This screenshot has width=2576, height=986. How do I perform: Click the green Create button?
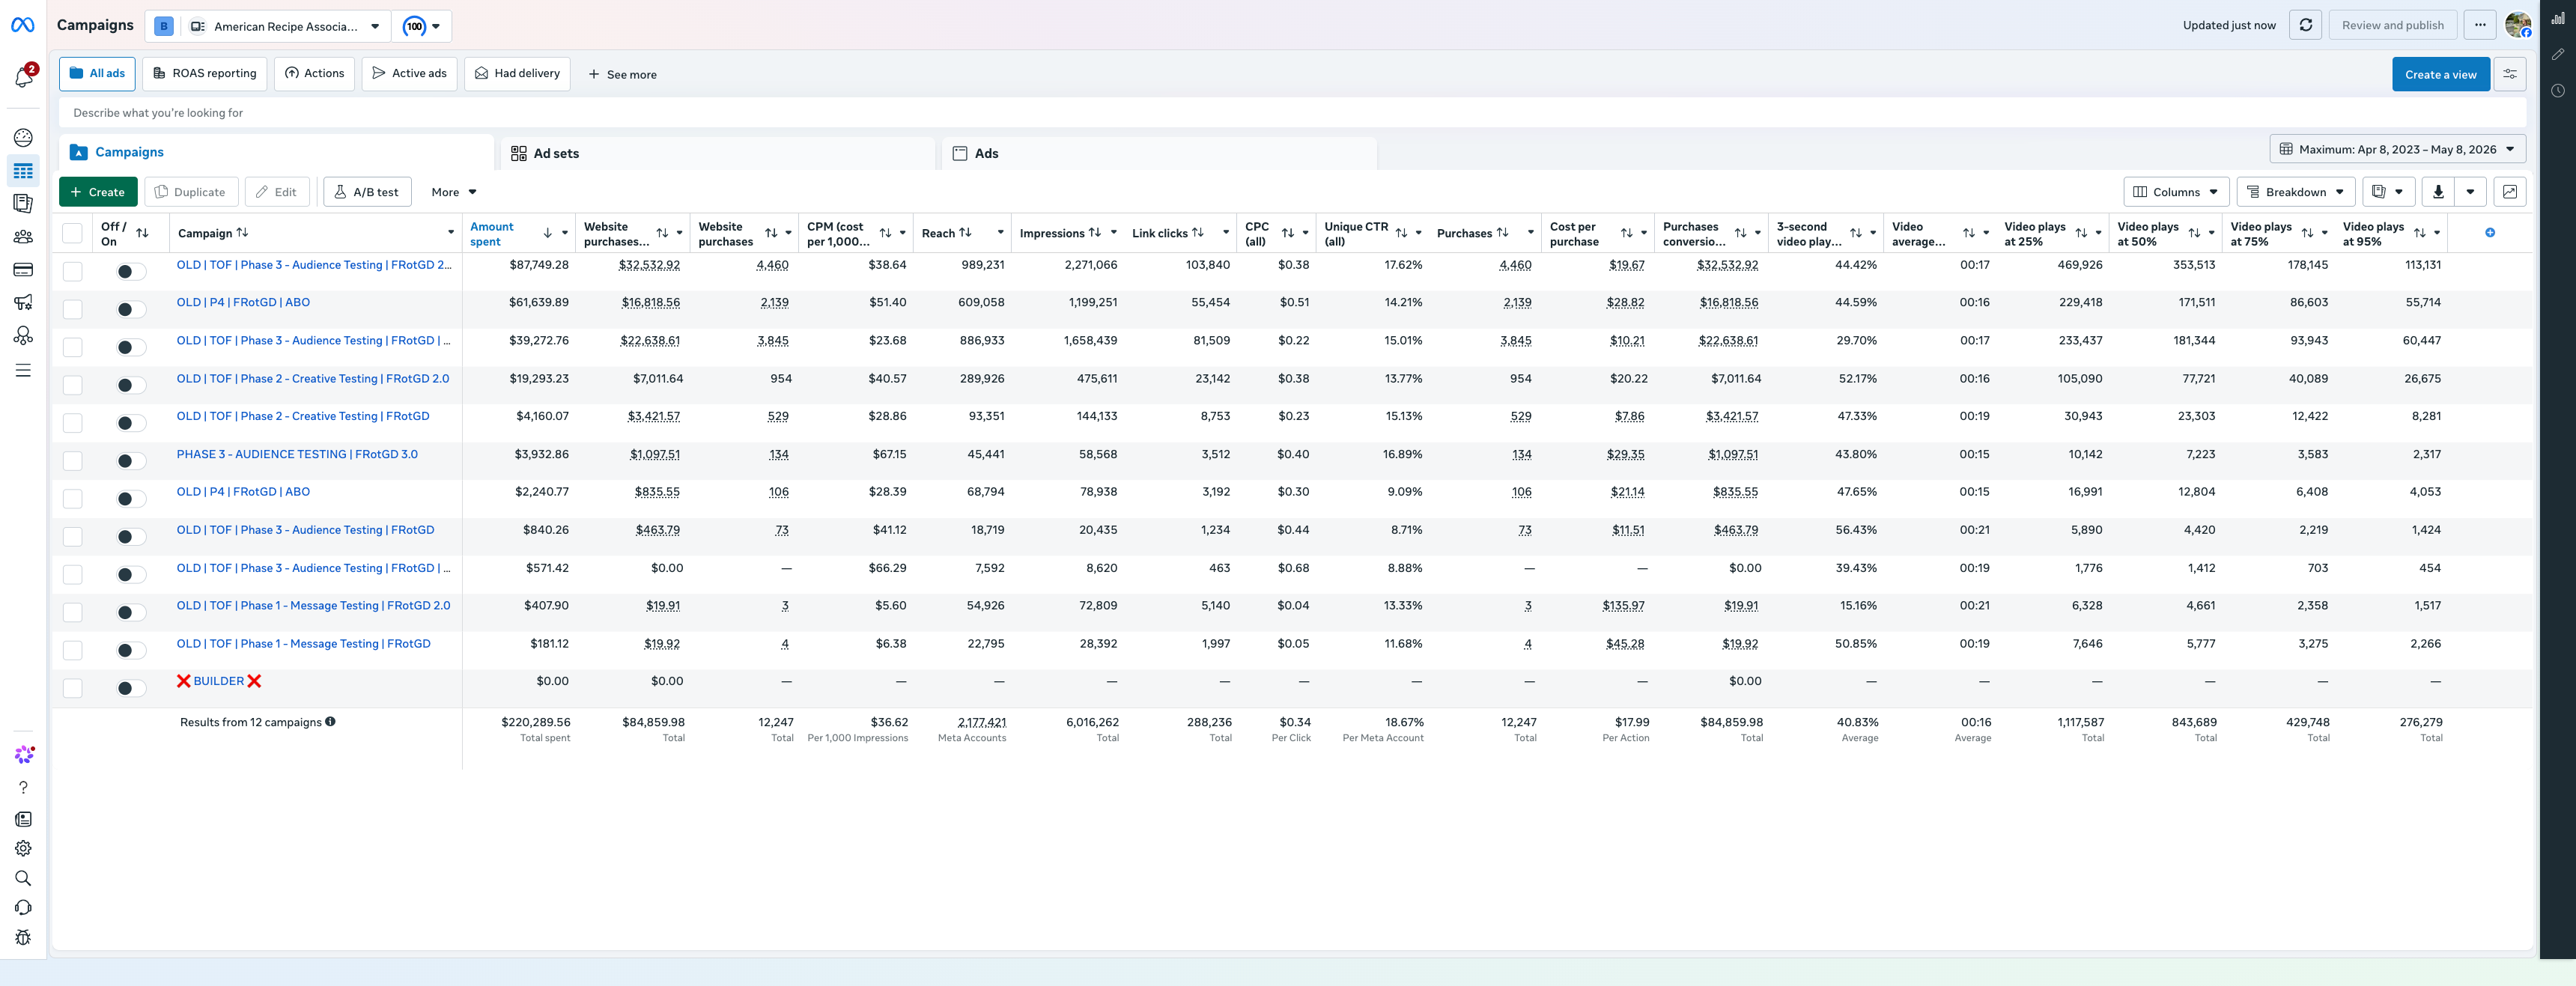[x=97, y=192]
